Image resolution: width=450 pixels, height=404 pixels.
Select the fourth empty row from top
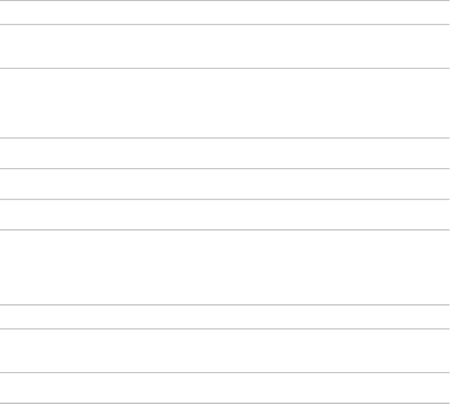225,153
